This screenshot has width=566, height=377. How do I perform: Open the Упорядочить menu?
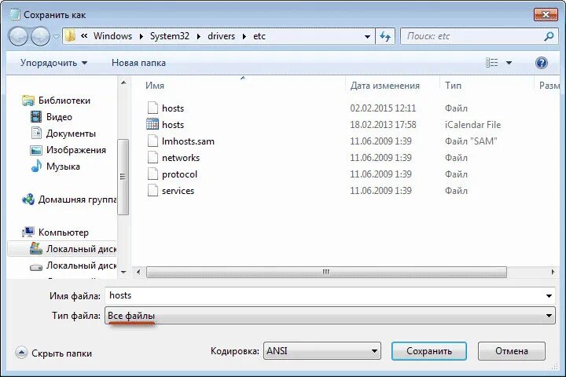[x=53, y=63]
